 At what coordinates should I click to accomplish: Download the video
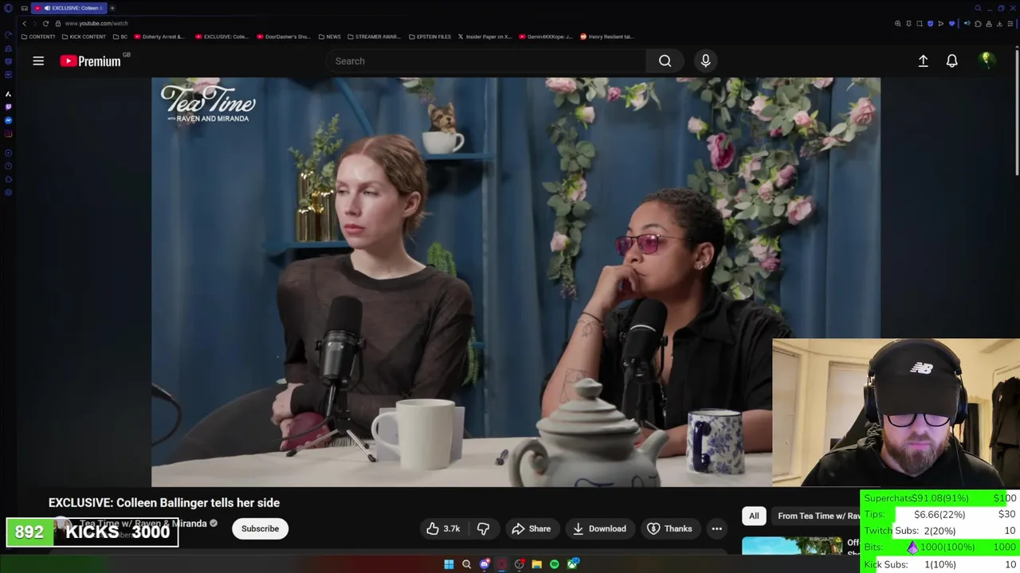599,528
